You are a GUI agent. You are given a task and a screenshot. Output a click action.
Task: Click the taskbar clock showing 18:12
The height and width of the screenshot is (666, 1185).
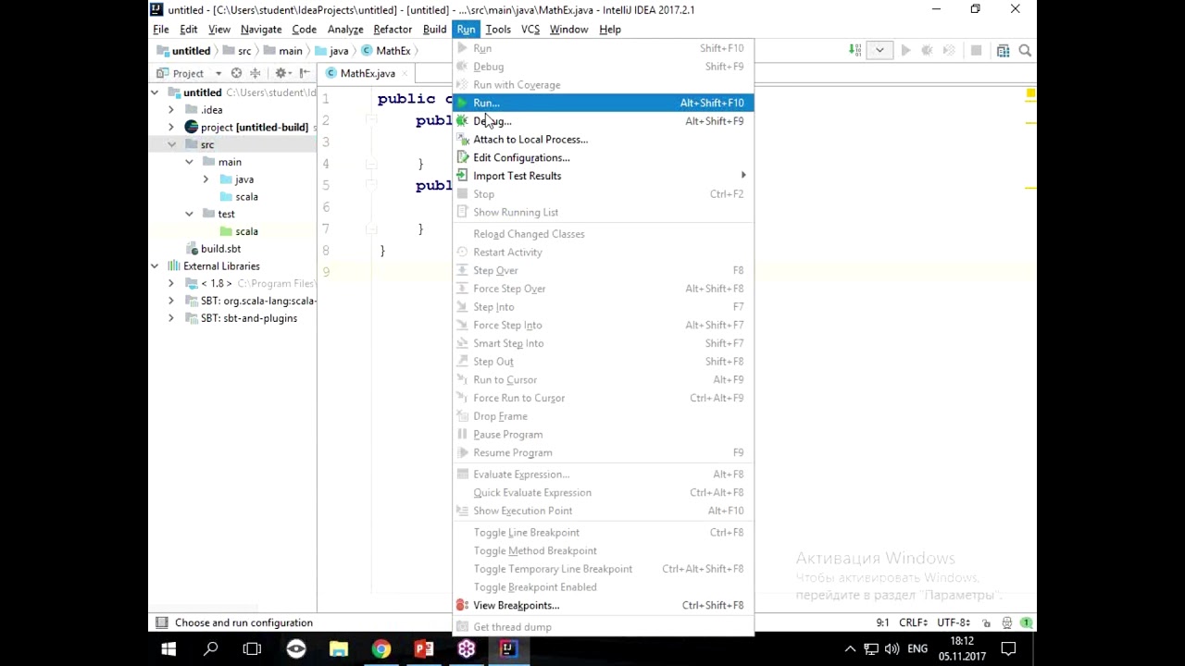coord(962,648)
